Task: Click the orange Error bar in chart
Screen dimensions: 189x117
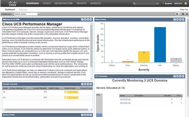Action: point(128,62)
